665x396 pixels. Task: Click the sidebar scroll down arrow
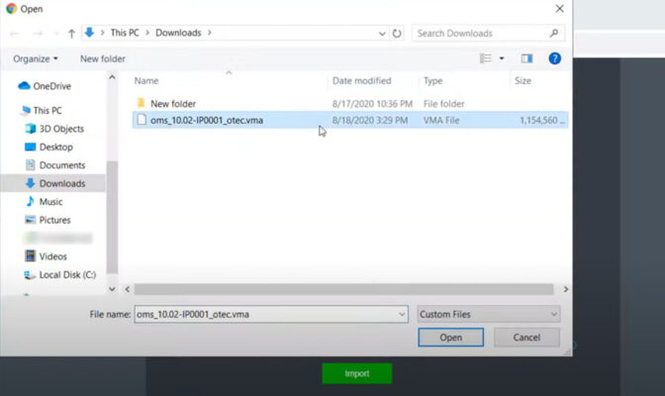pyautogui.click(x=112, y=289)
